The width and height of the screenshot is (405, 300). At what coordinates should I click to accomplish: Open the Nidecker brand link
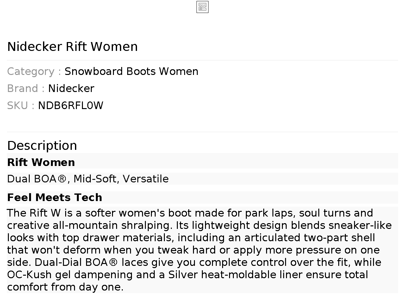71,89
